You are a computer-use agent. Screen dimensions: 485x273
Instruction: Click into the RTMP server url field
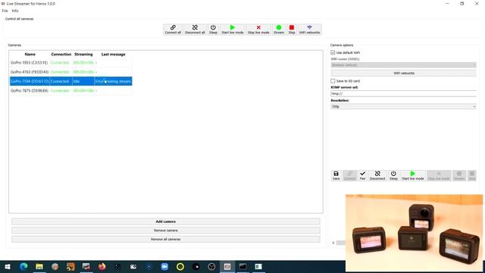point(403,93)
